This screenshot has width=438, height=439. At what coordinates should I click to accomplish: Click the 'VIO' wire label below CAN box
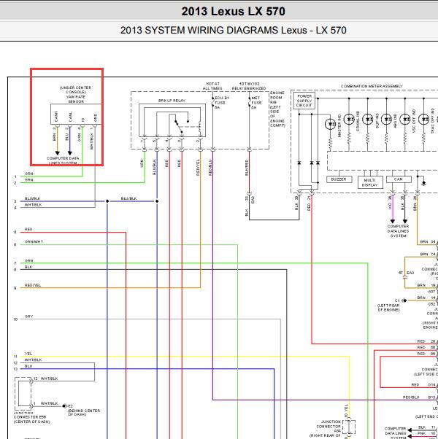[390, 206]
